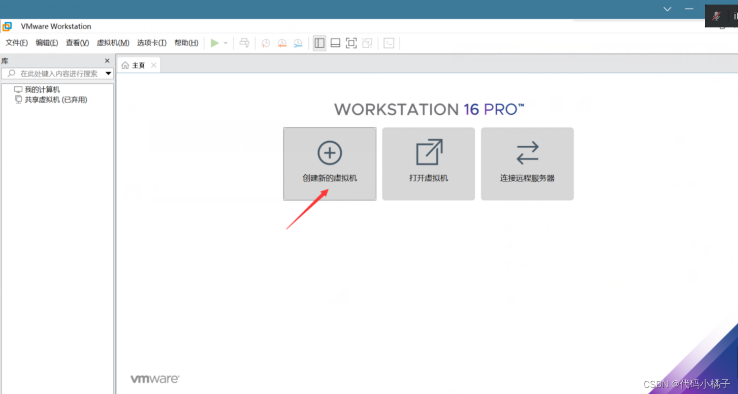Image resolution: width=738 pixels, height=394 pixels.
Task: Open the 文件(F) menu
Action: click(x=17, y=43)
